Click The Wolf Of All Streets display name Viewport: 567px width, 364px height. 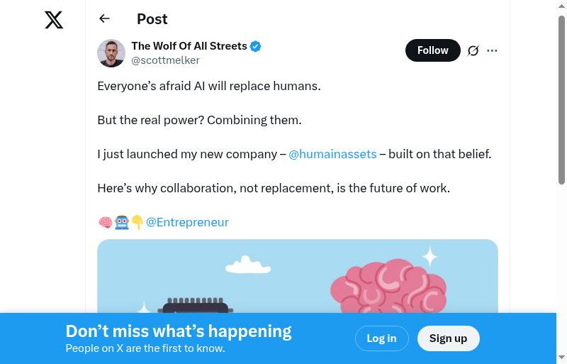coord(189,46)
